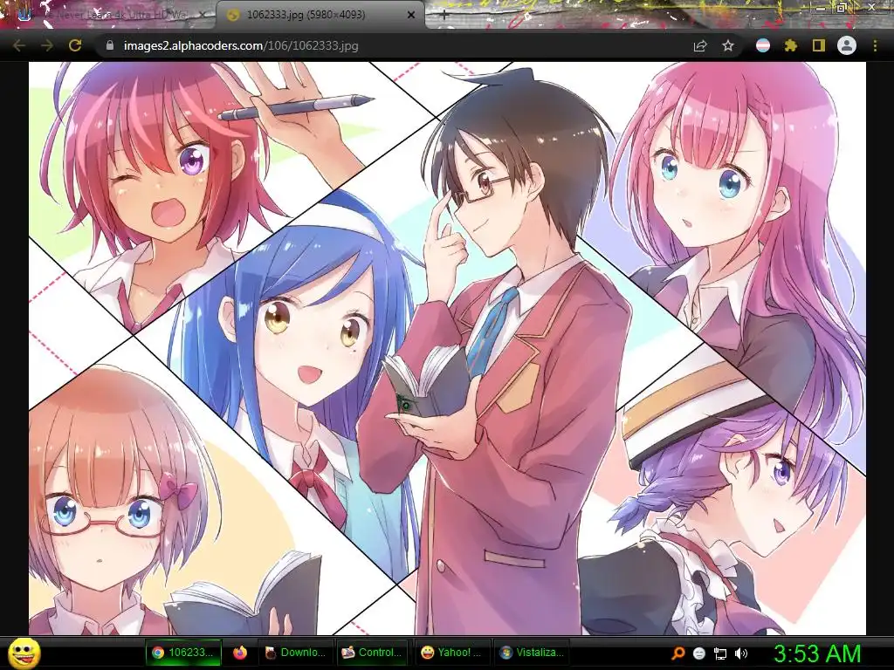Image resolution: width=894 pixels, height=670 pixels.
Task: Open a new tab with the plus button
Action: 444,16
